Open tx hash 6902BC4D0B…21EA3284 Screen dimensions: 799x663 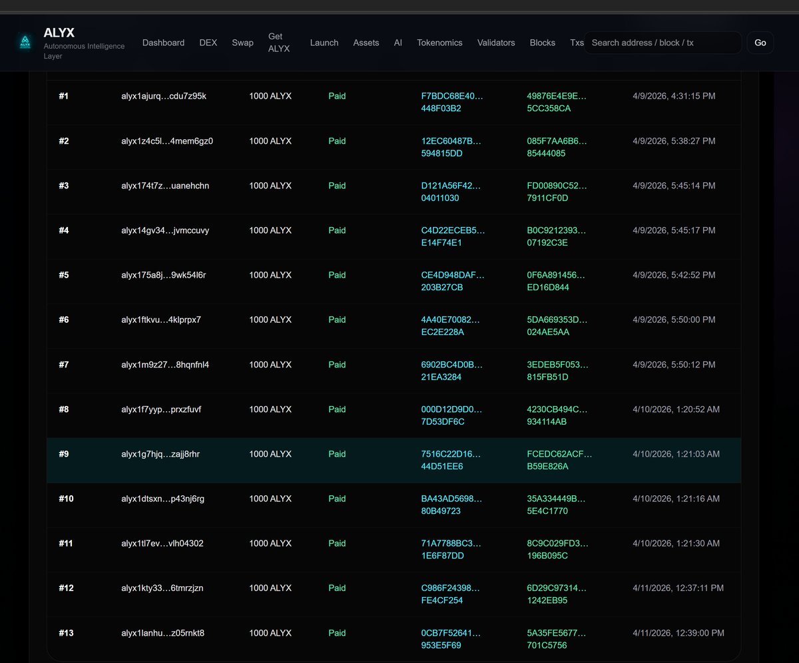[452, 371]
